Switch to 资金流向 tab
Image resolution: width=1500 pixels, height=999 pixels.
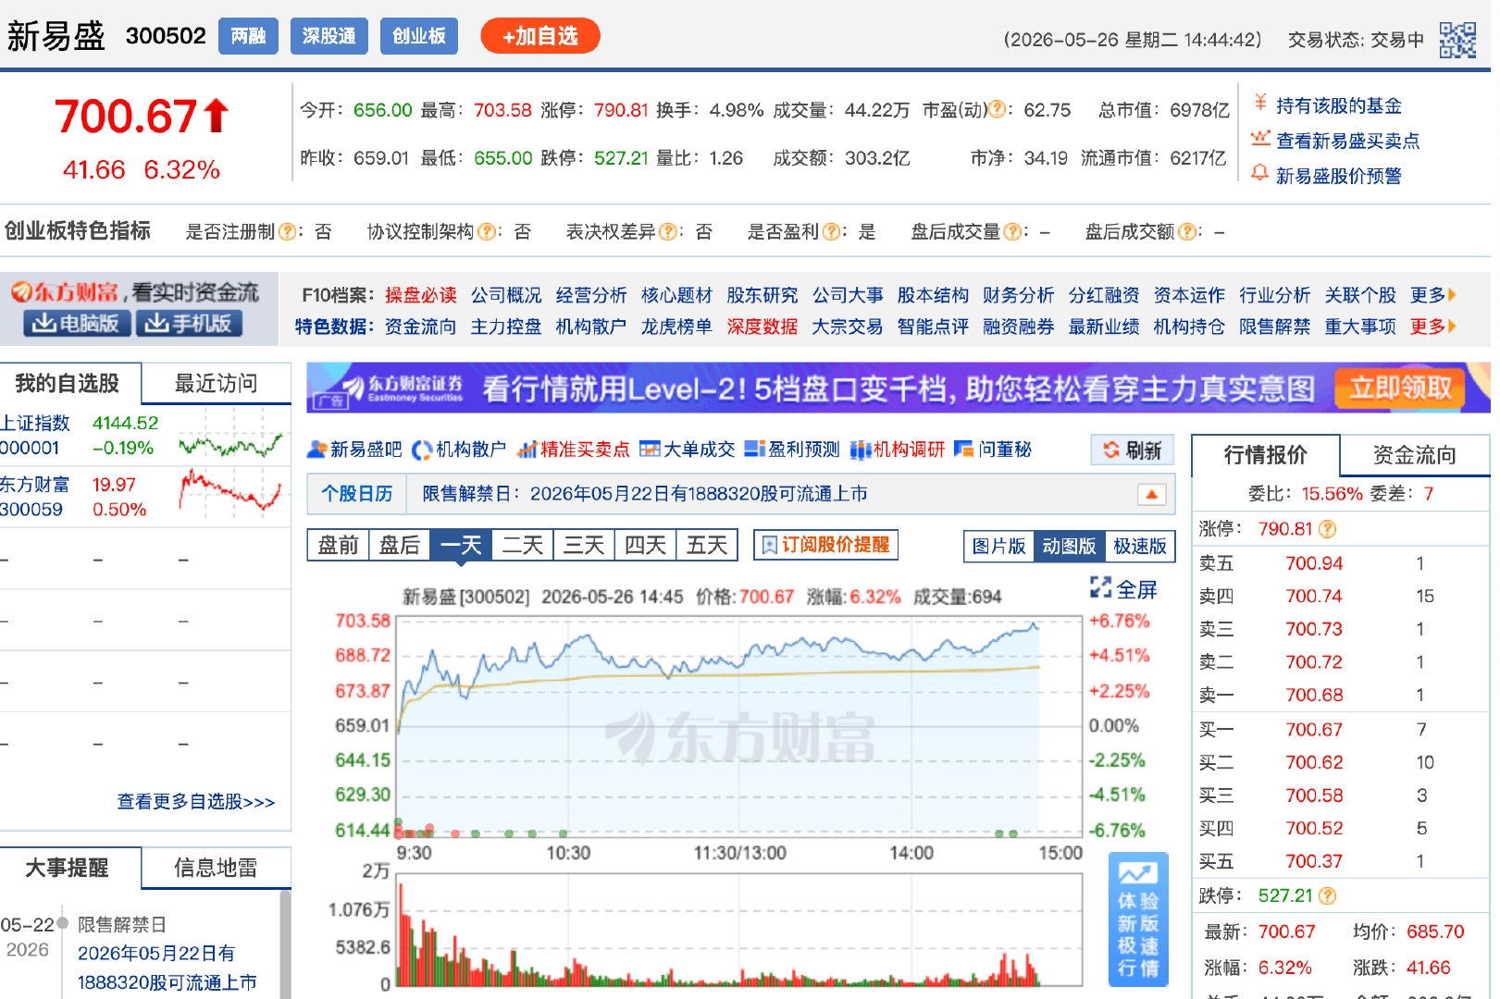point(1414,454)
